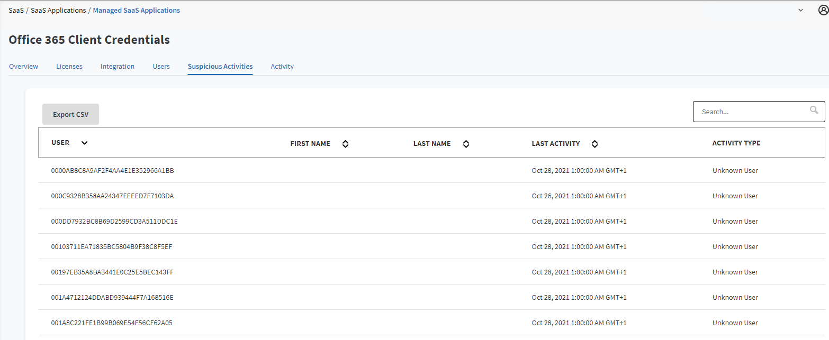Open the Integration tab
829x340 pixels.
click(118, 66)
